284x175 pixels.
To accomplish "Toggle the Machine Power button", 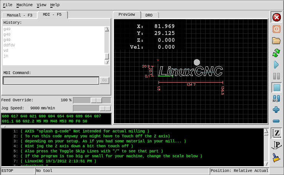I will (x=276, y=29).
